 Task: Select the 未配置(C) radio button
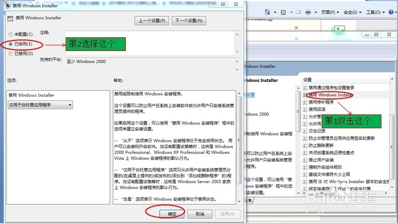pyautogui.click(x=11, y=35)
